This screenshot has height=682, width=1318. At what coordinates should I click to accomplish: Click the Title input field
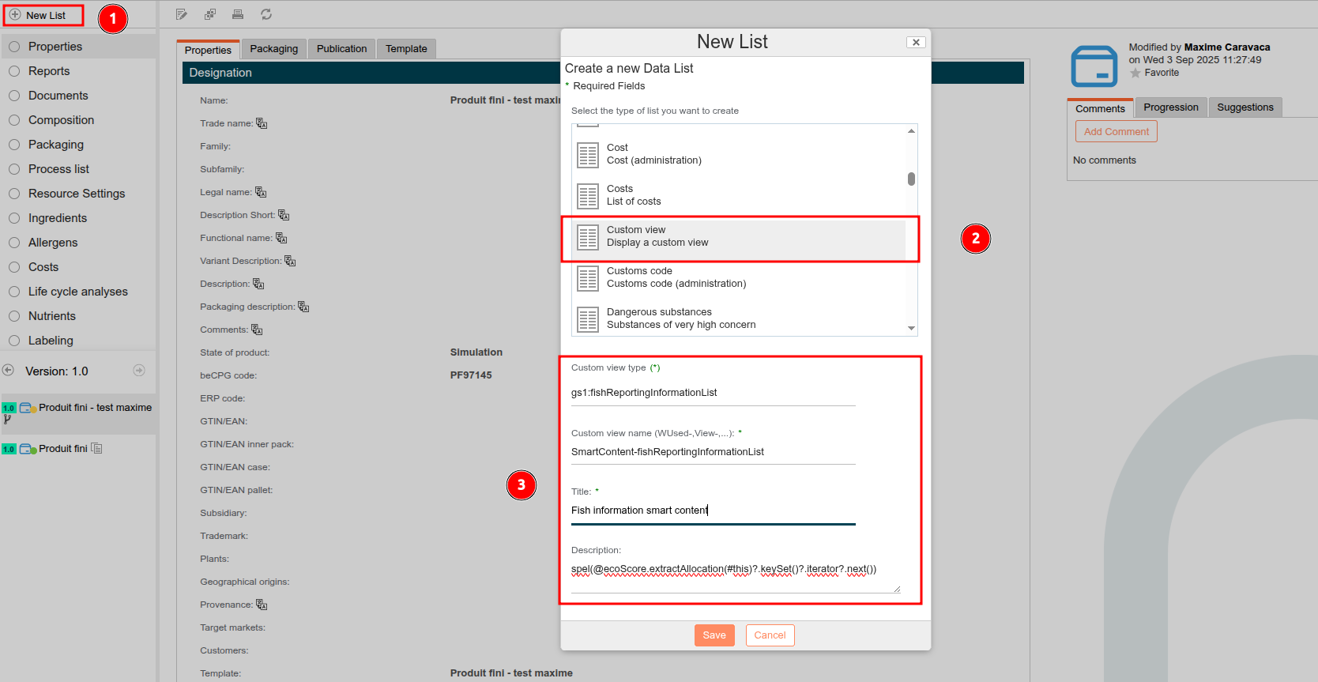[x=713, y=511]
